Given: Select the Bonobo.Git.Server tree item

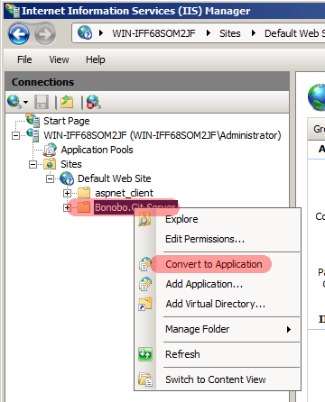Looking at the screenshot, I should click(135, 207).
